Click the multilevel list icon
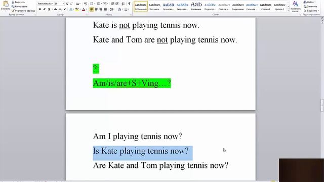The image size is (324, 182). tap(105, 4)
